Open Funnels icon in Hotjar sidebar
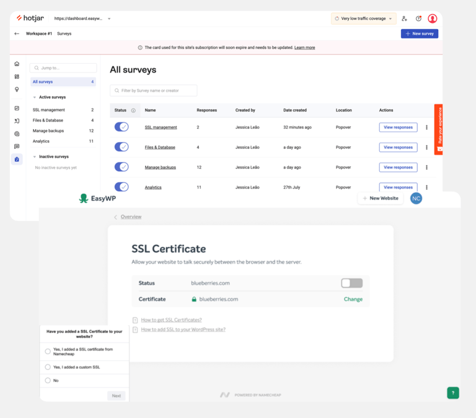This screenshot has width=476, height=418. tap(17, 121)
